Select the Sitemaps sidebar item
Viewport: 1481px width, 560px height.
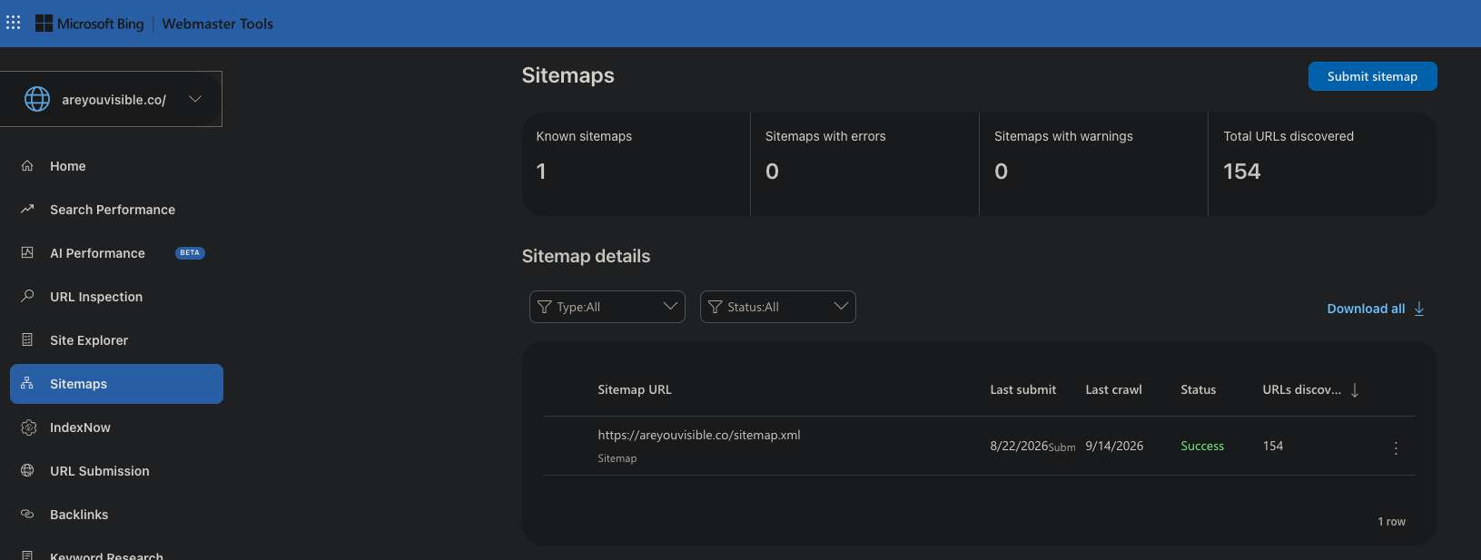coord(116,384)
